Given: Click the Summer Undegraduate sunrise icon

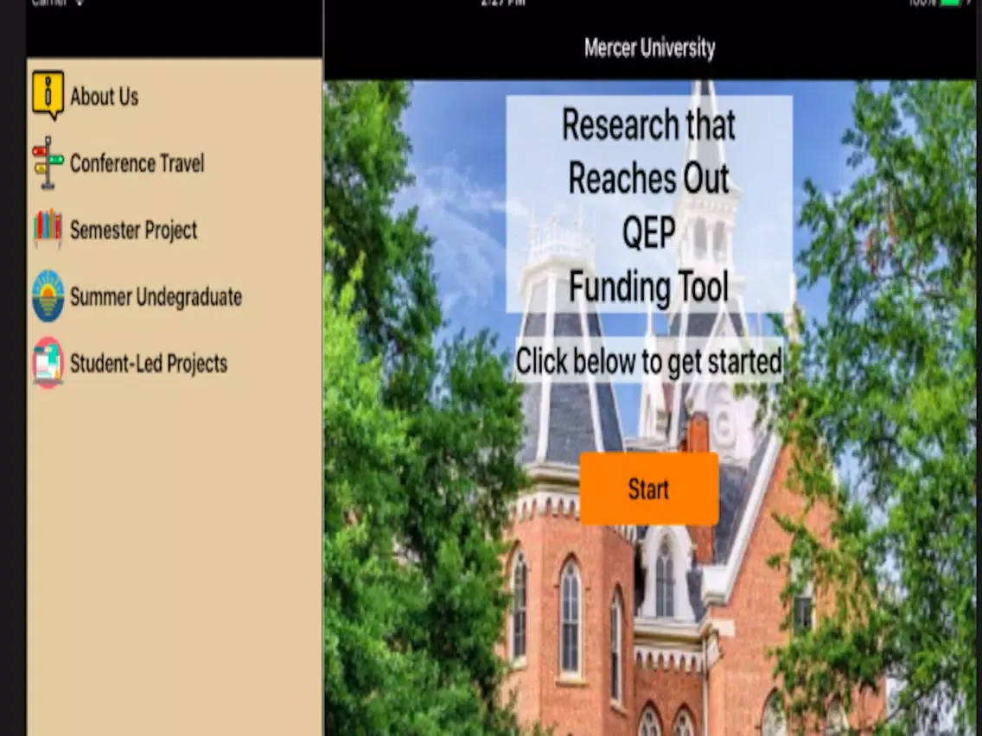Looking at the screenshot, I should click(x=48, y=296).
